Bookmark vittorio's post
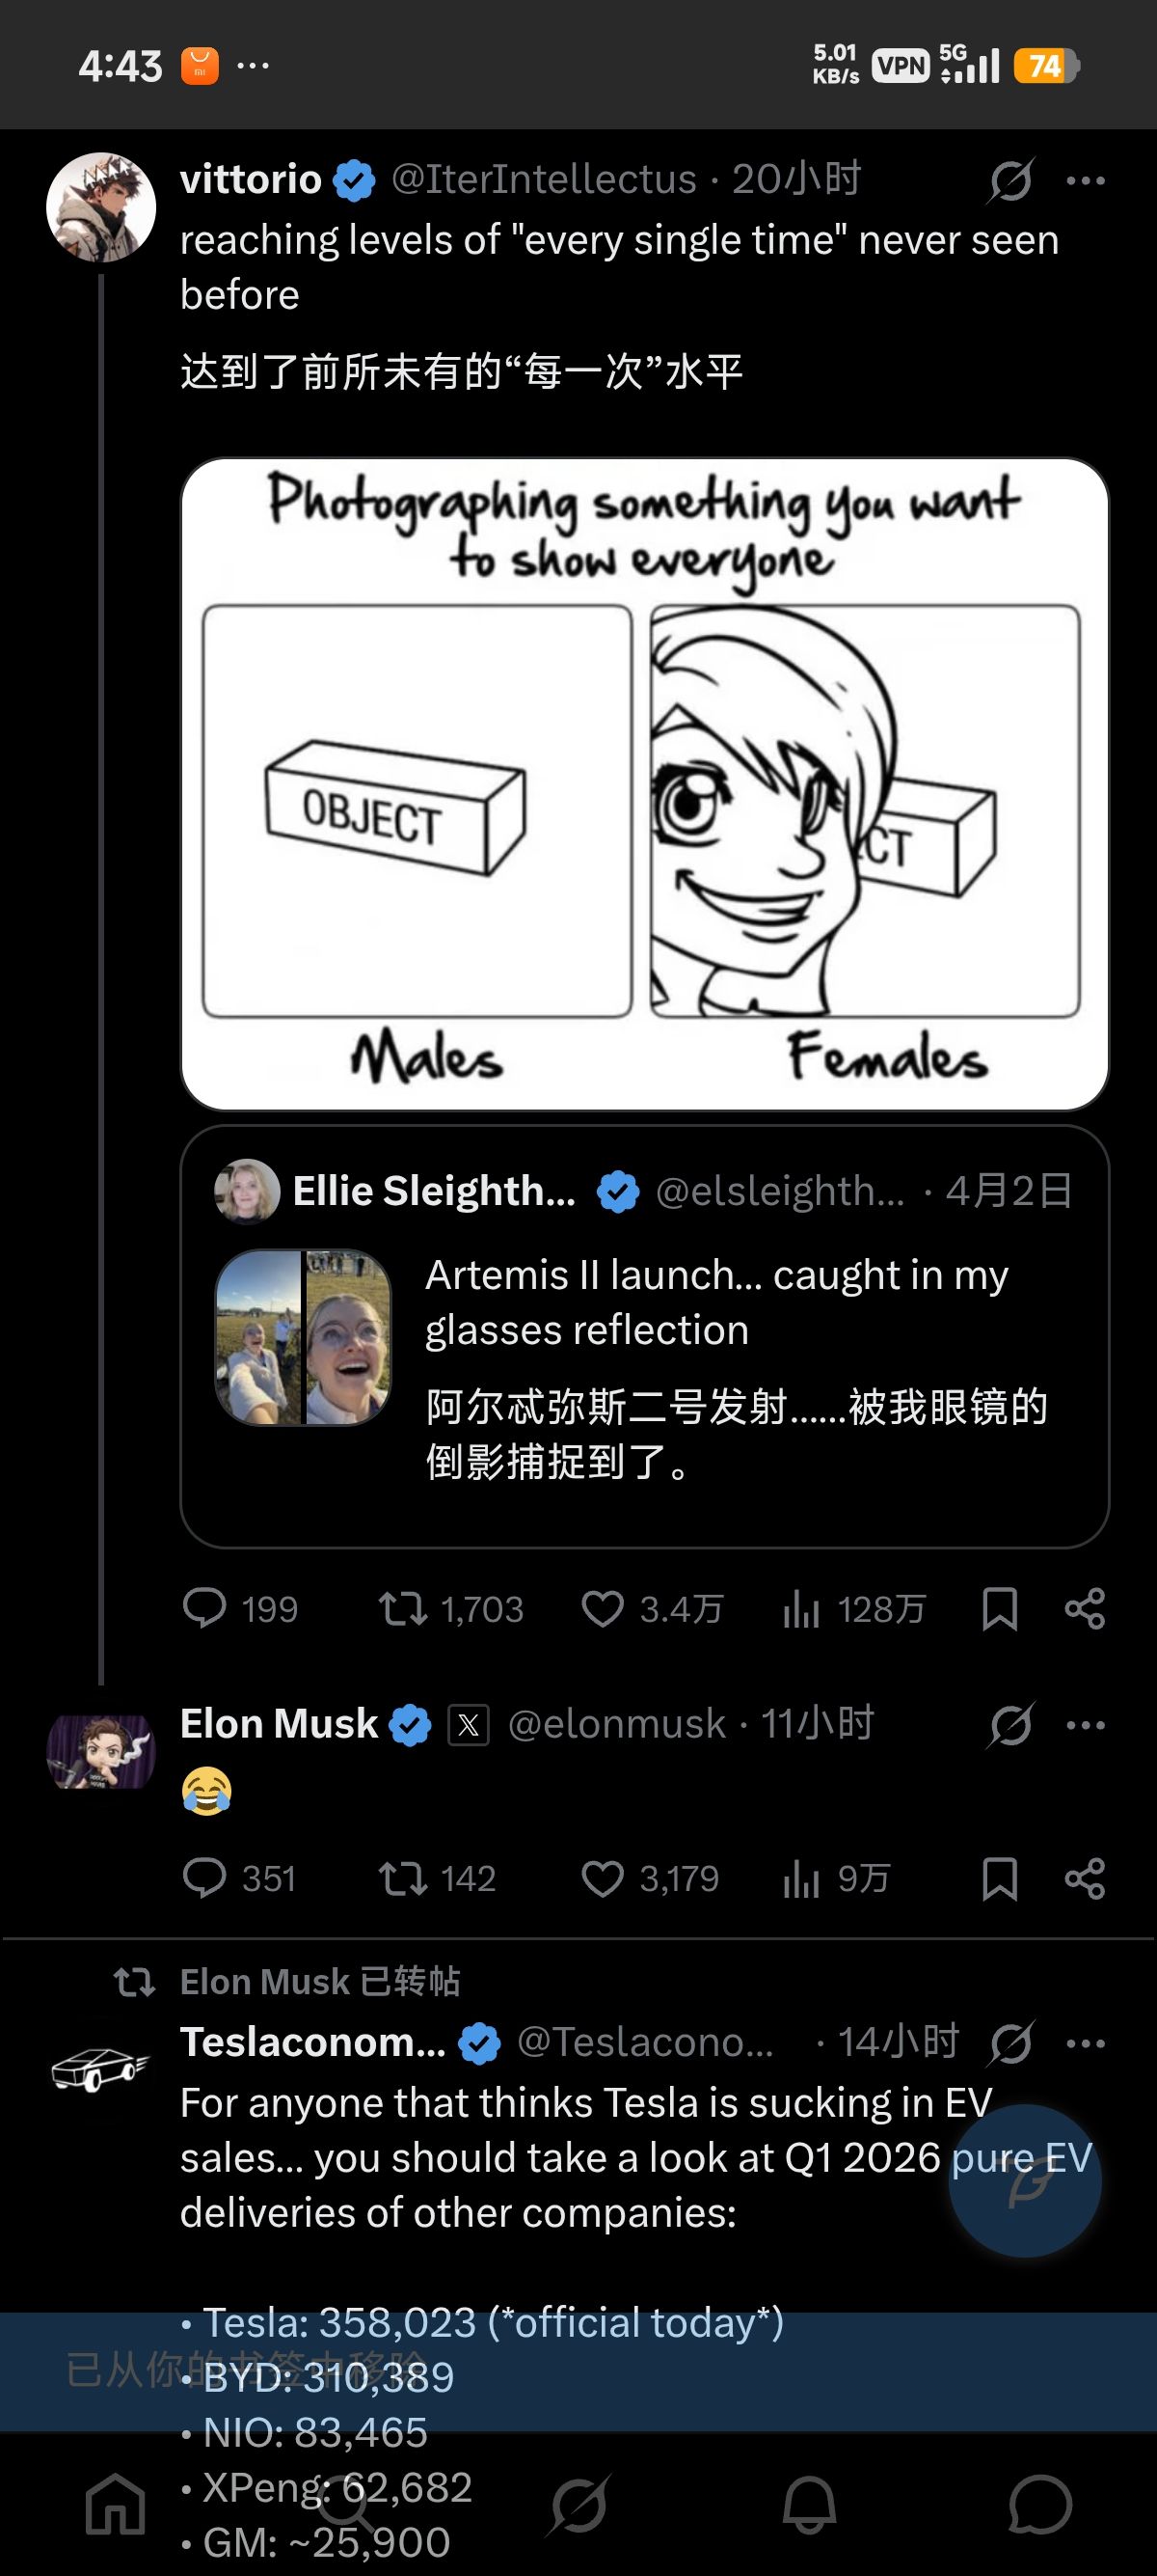 pyautogui.click(x=999, y=1609)
